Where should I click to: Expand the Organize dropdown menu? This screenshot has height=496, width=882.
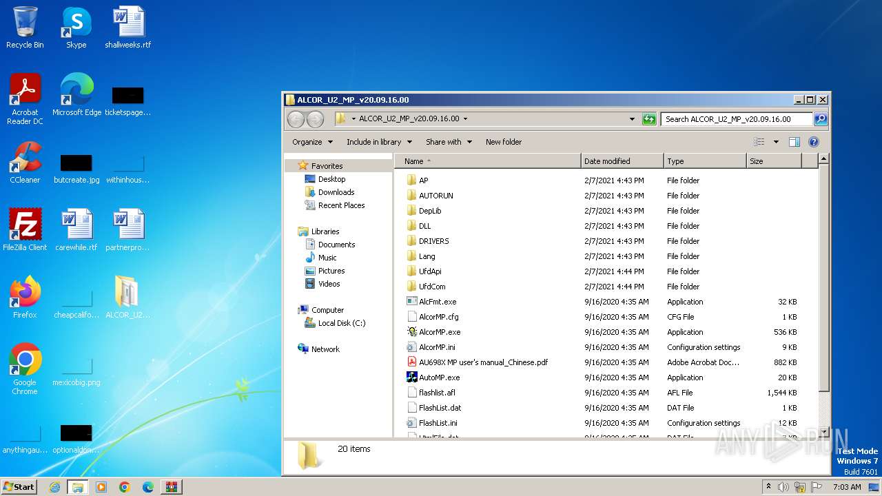point(312,142)
